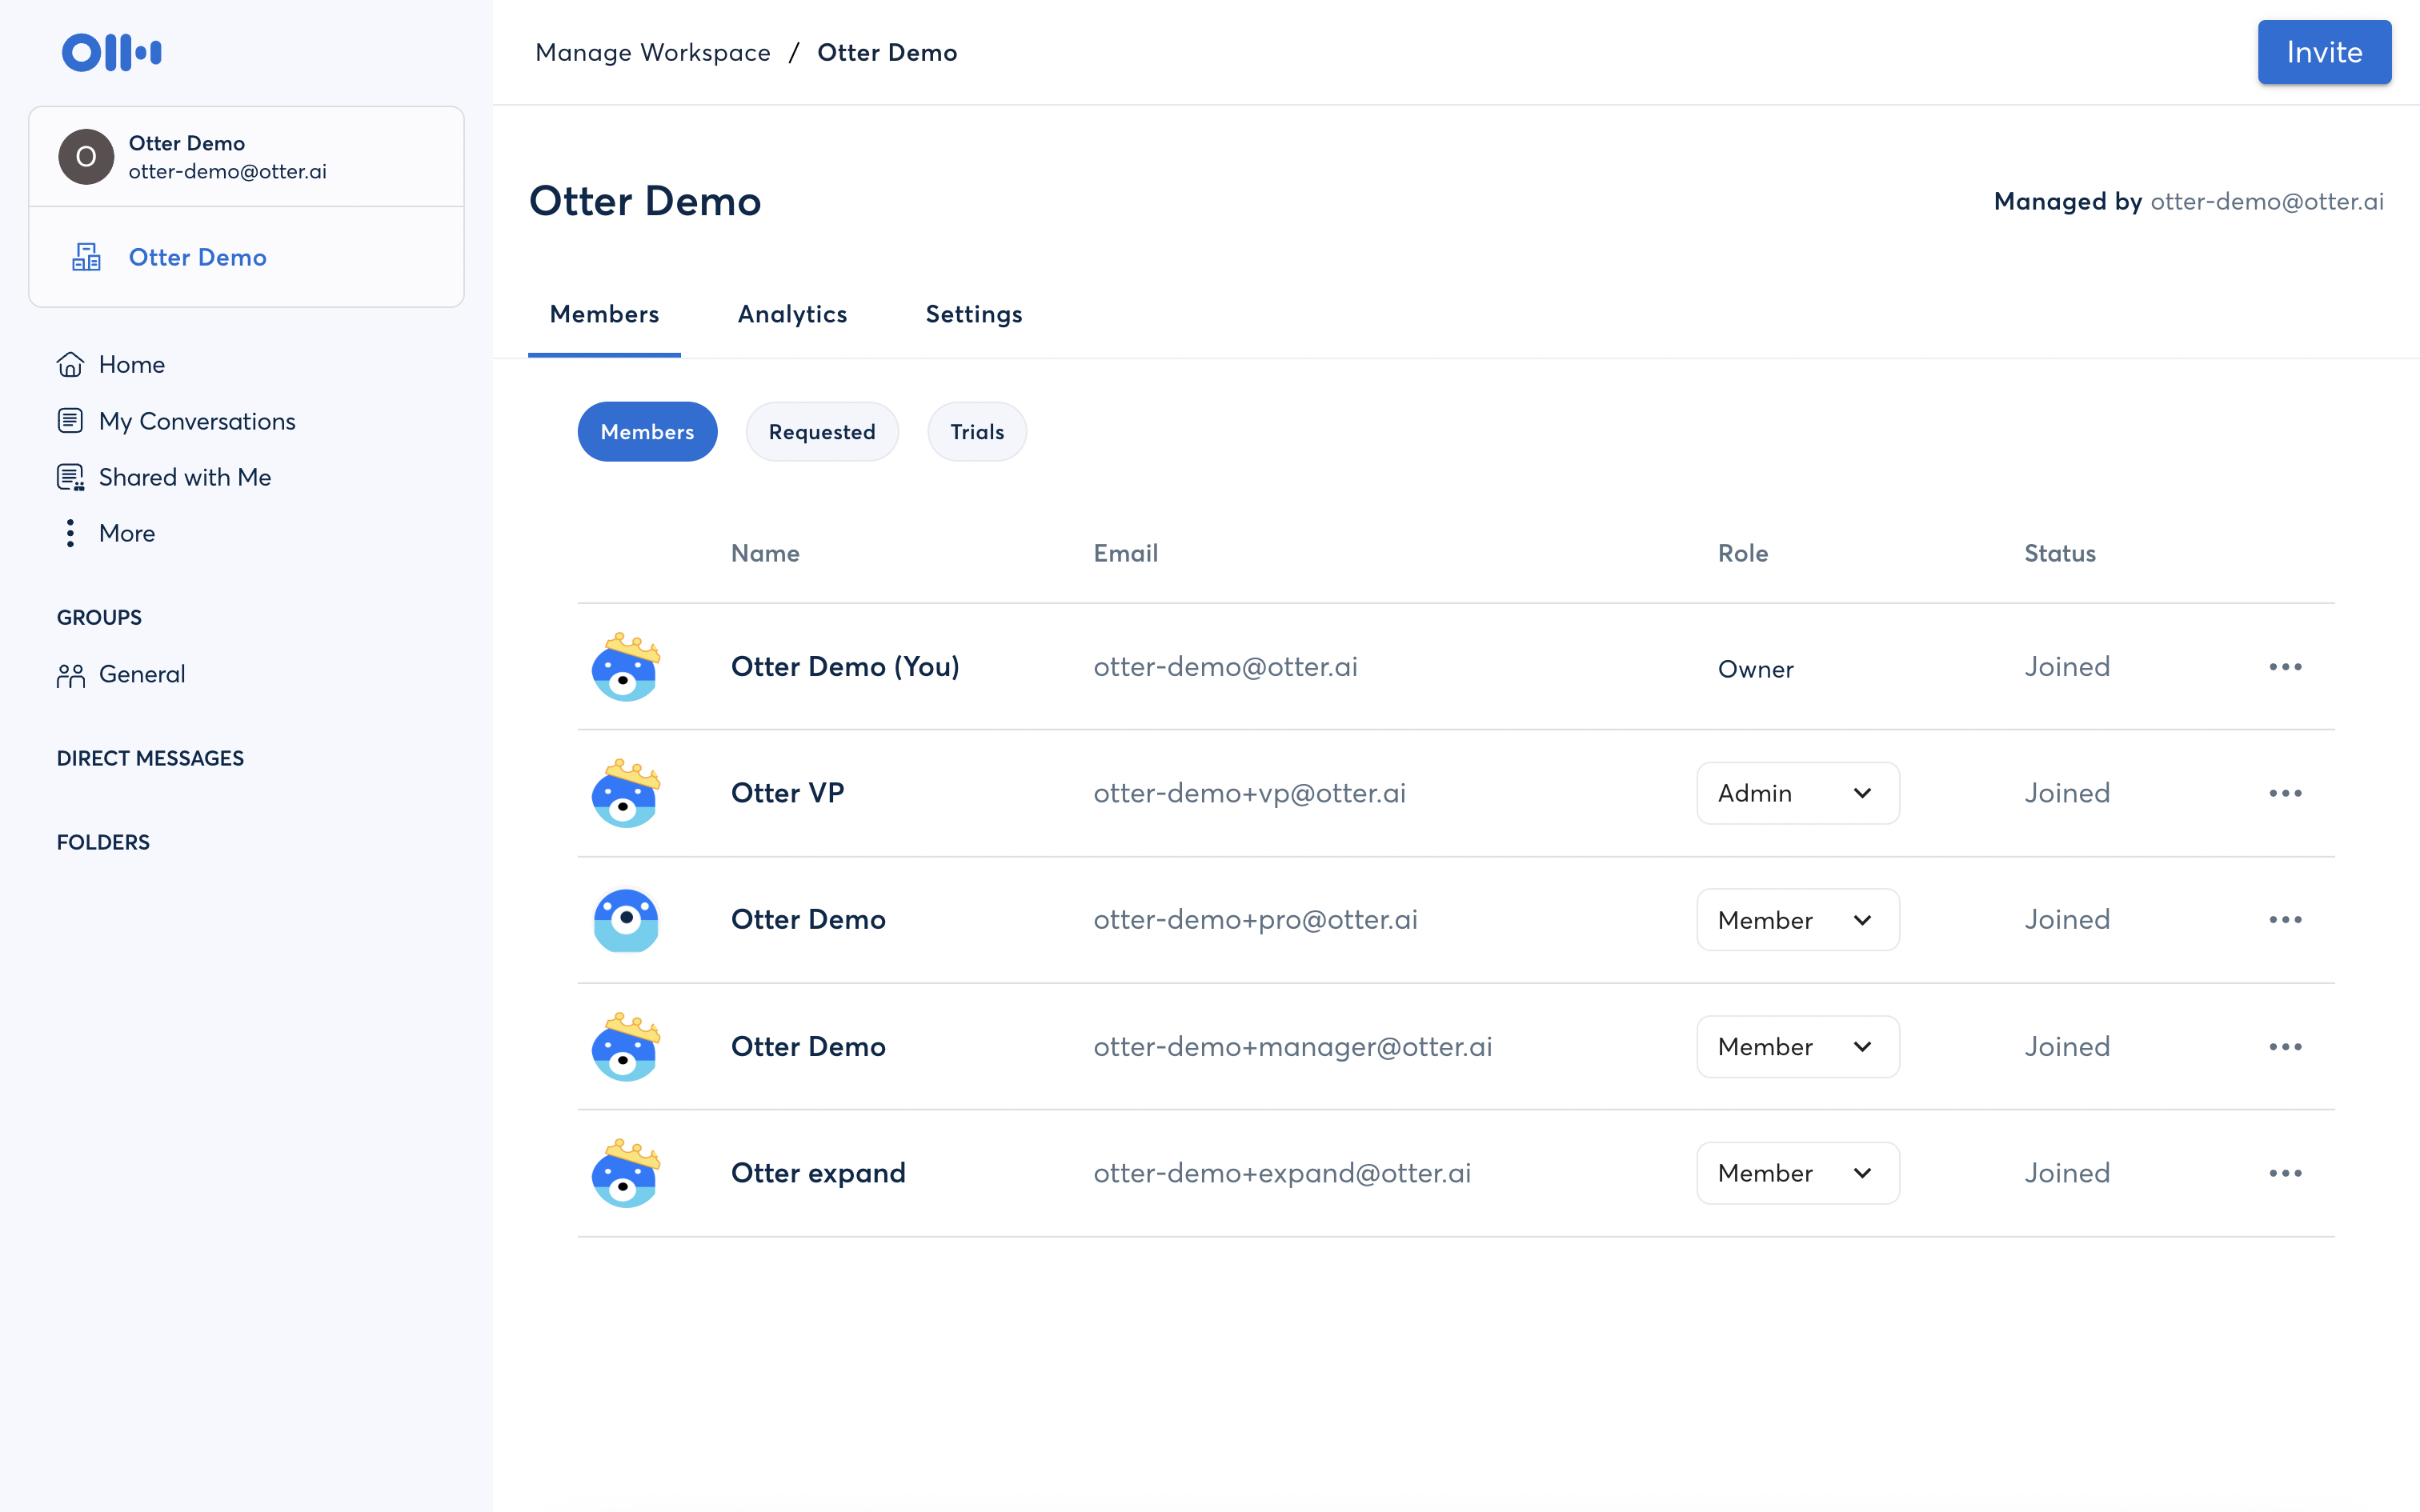2420x1512 pixels.
Task: Click the Home navigation icon
Action: coord(70,364)
